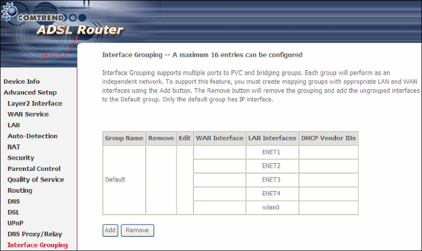This screenshot has height=251, width=422.
Task: Click Group Name column header
Action: click(x=124, y=138)
